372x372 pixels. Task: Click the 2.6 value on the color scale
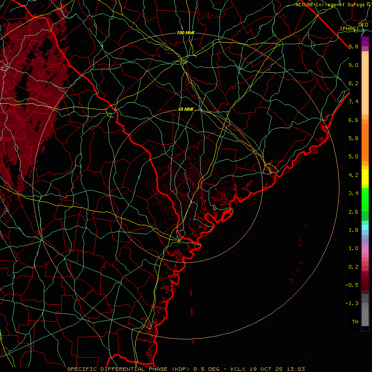point(353,212)
